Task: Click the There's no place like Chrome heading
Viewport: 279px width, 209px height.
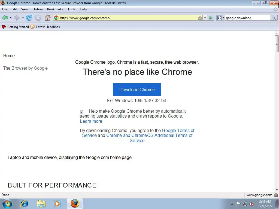Action: click(x=137, y=72)
